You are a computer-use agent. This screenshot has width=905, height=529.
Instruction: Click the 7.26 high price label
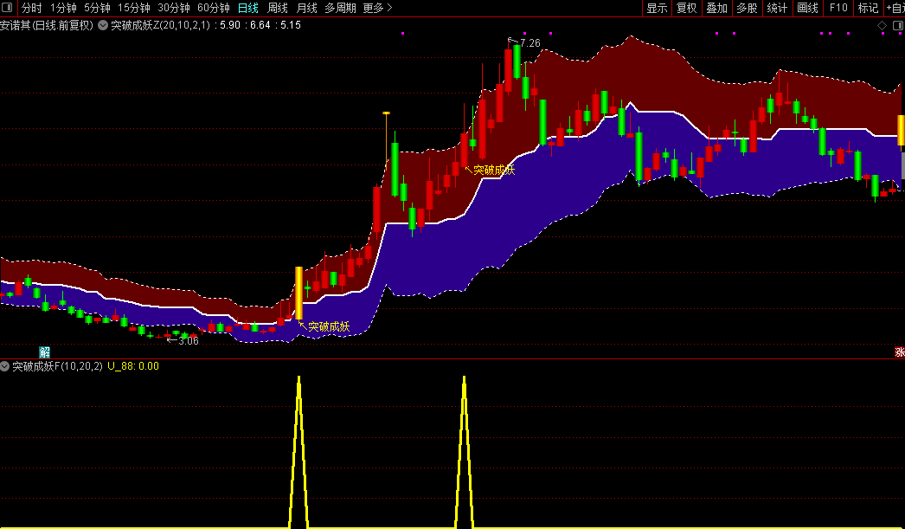click(530, 43)
